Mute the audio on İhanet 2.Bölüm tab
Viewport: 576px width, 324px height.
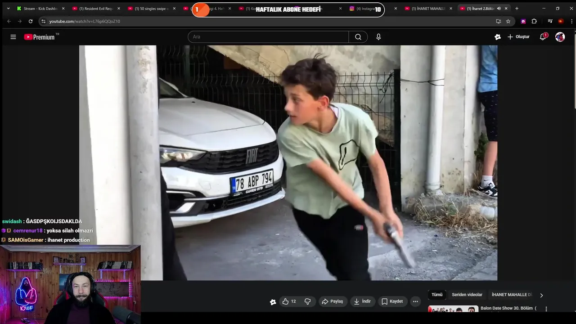(499, 9)
